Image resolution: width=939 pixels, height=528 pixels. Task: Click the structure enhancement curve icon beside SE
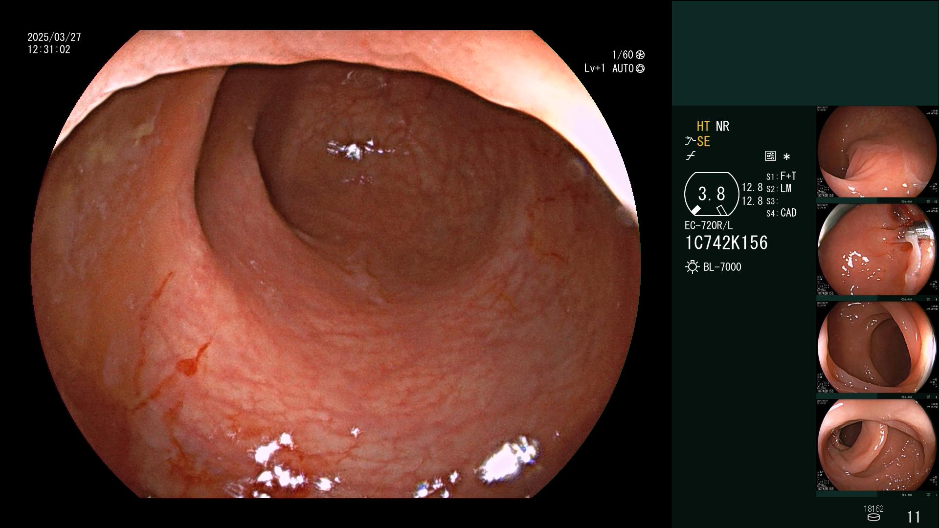click(x=690, y=141)
